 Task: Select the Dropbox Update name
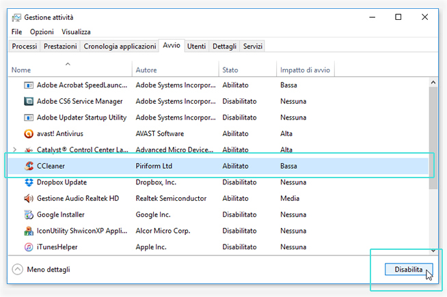point(62,182)
